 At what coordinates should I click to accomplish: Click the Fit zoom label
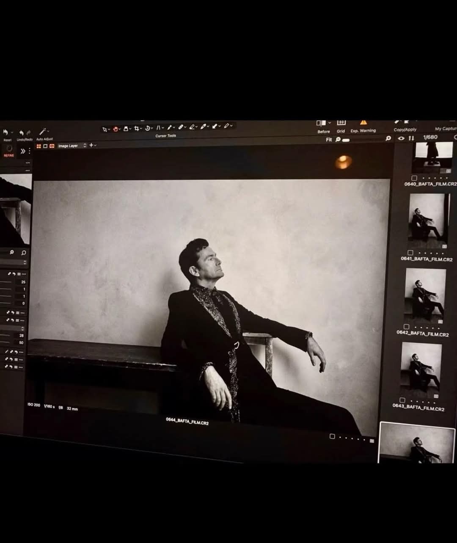(x=329, y=140)
